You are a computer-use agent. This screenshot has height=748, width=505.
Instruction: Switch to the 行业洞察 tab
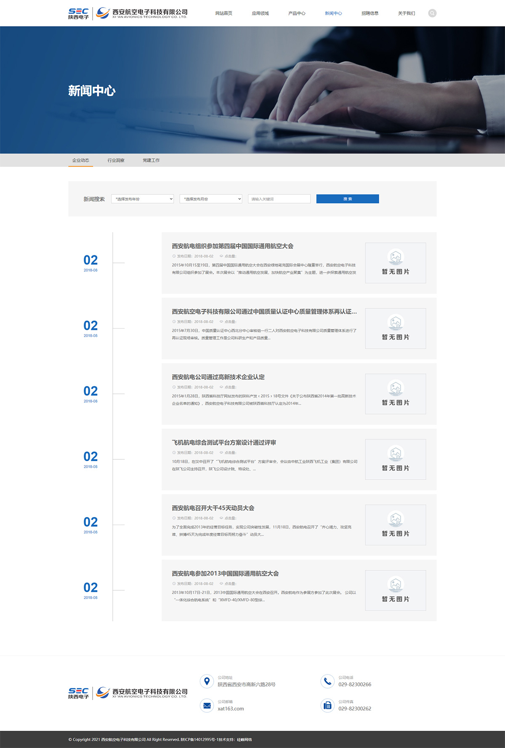(x=116, y=160)
